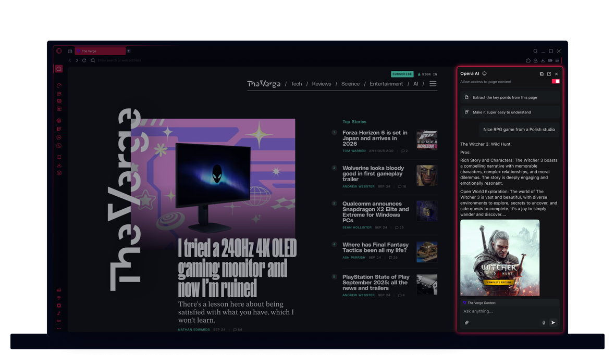Open the Forza Horizon 6 story link
The height and width of the screenshot is (355, 615).
(x=375, y=138)
